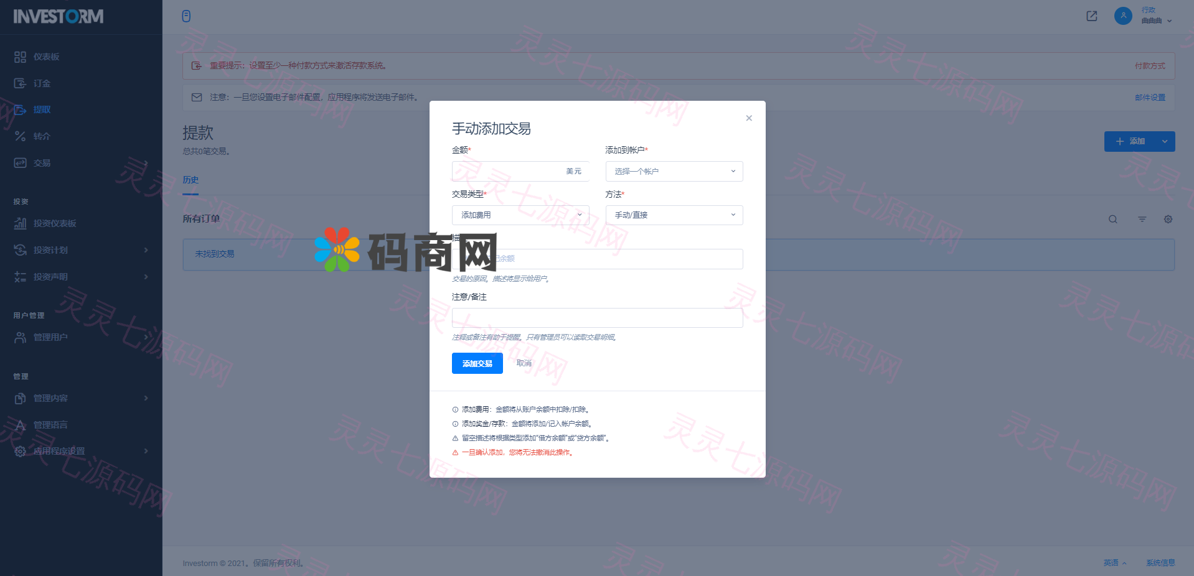Expand 管理内容 sidebar menu
Screen dimensions: 1194x576
coord(81,398)
